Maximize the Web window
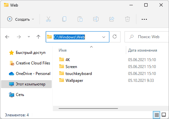169x119 pixels. pos(146,5)
